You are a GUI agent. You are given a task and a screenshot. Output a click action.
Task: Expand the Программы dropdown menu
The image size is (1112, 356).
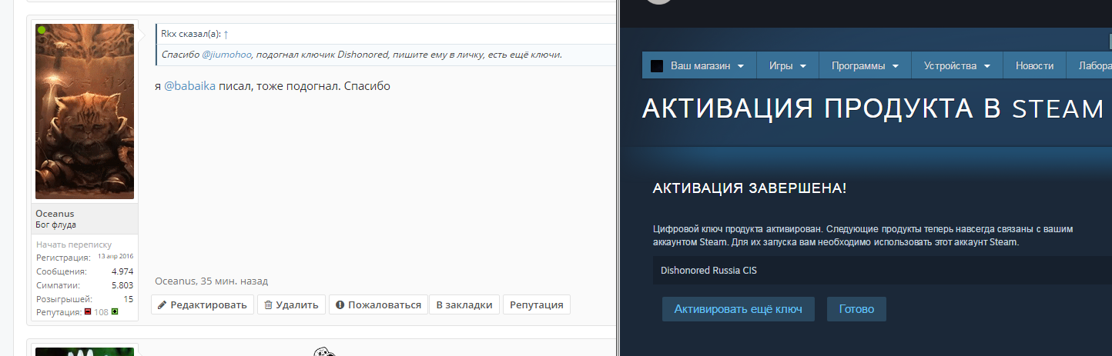coord(865,65)
